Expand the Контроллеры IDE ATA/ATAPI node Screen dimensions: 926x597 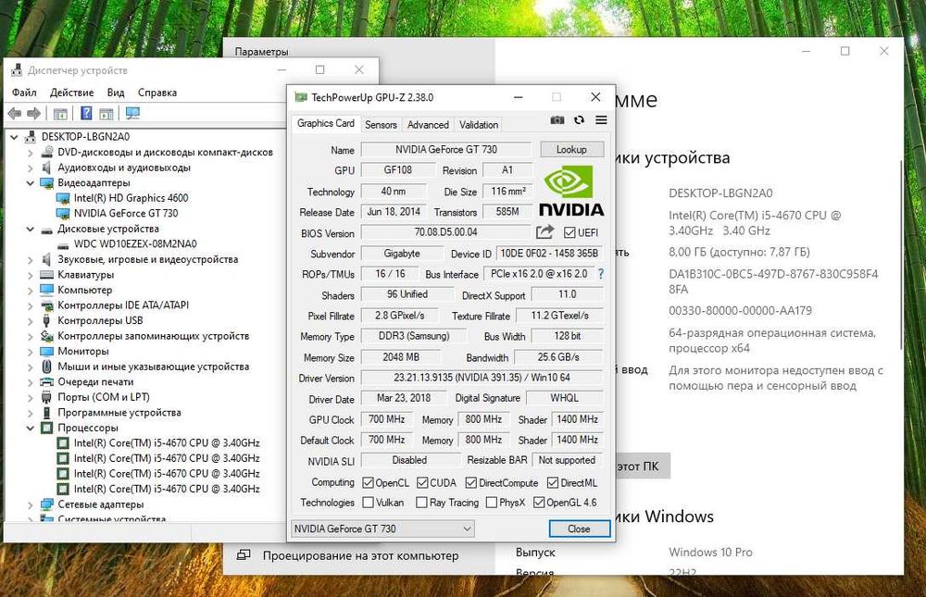[31, 305]
